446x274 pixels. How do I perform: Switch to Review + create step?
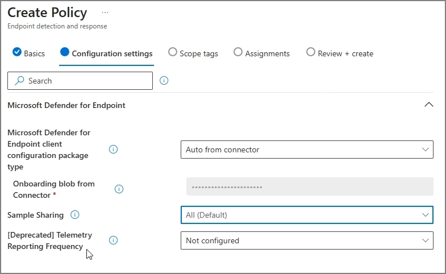tap(340, 53)
